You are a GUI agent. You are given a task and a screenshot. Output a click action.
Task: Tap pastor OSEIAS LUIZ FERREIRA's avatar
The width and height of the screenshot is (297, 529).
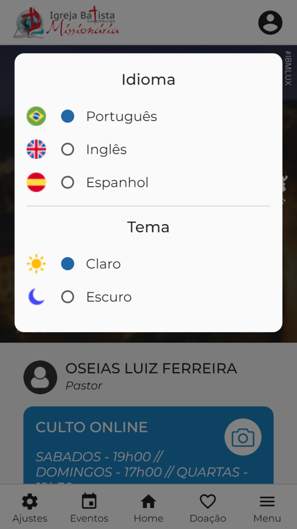40,377
